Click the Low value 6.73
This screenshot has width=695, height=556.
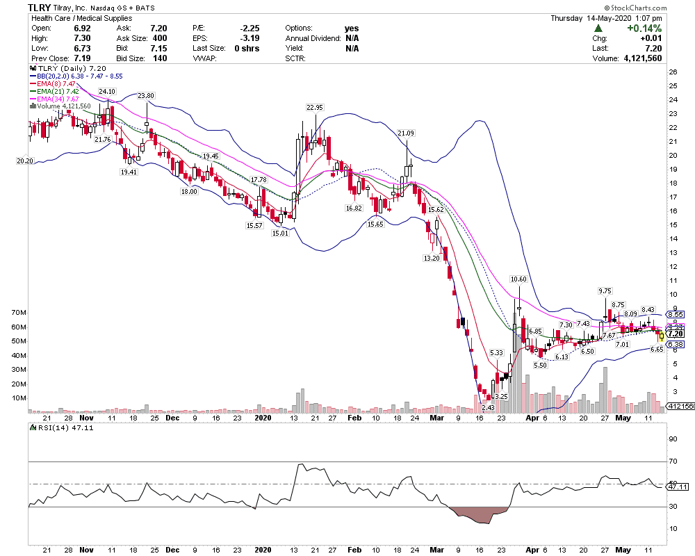(x=82, y=49)
